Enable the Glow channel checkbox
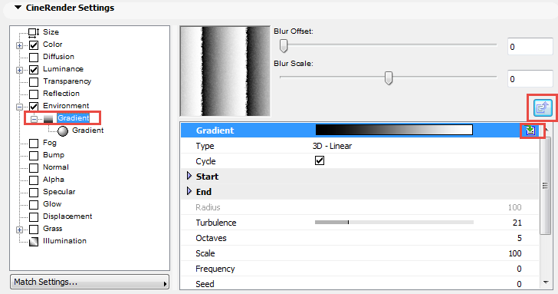 pyautogui.click(x=34, y=205)
